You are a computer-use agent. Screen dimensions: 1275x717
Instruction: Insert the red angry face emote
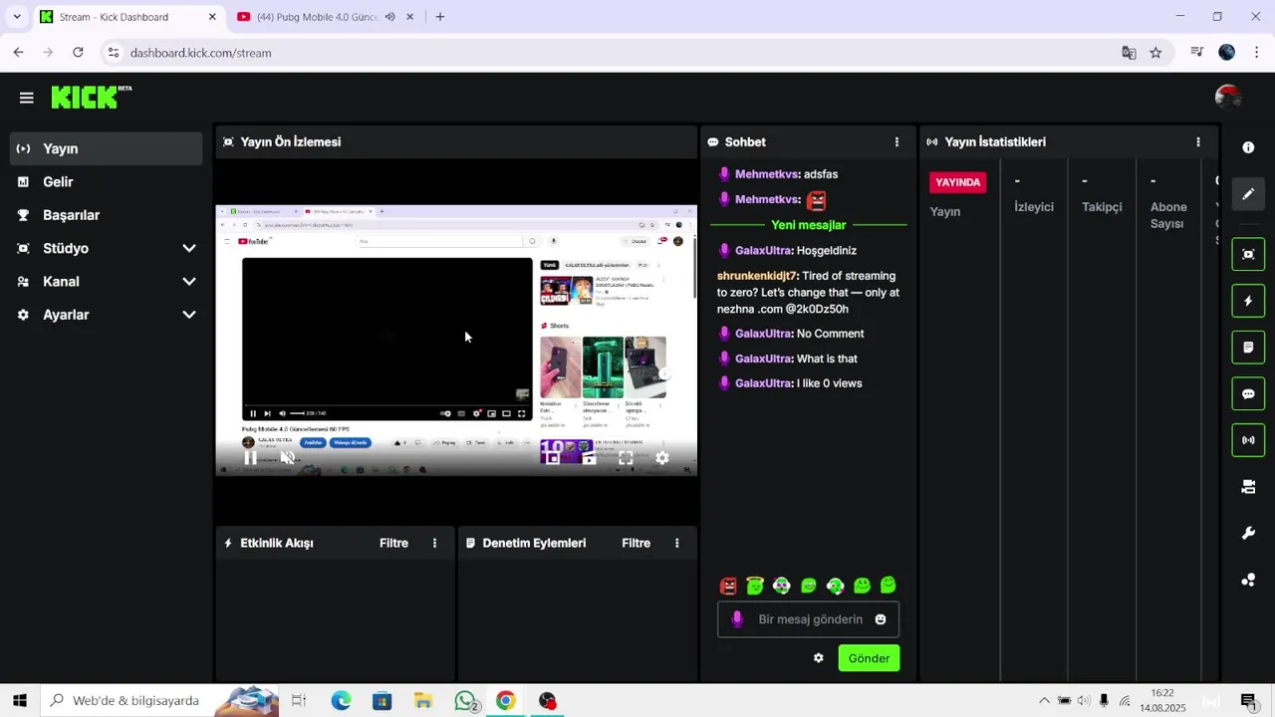[x=728, y=586]
